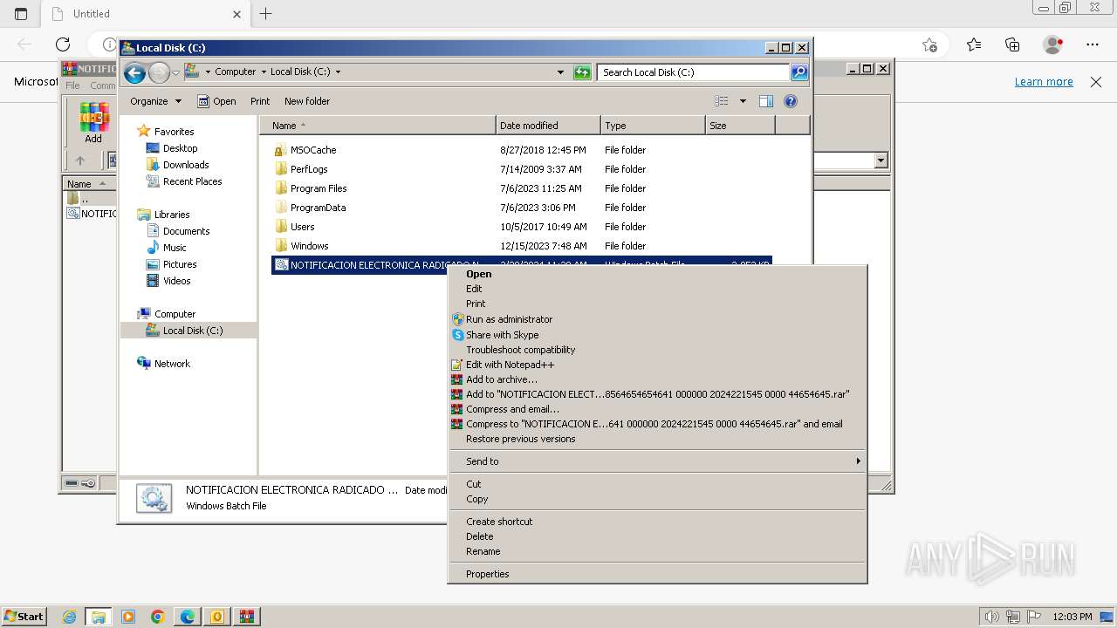Open the WinRAR path dropdown

pos(881,160)
